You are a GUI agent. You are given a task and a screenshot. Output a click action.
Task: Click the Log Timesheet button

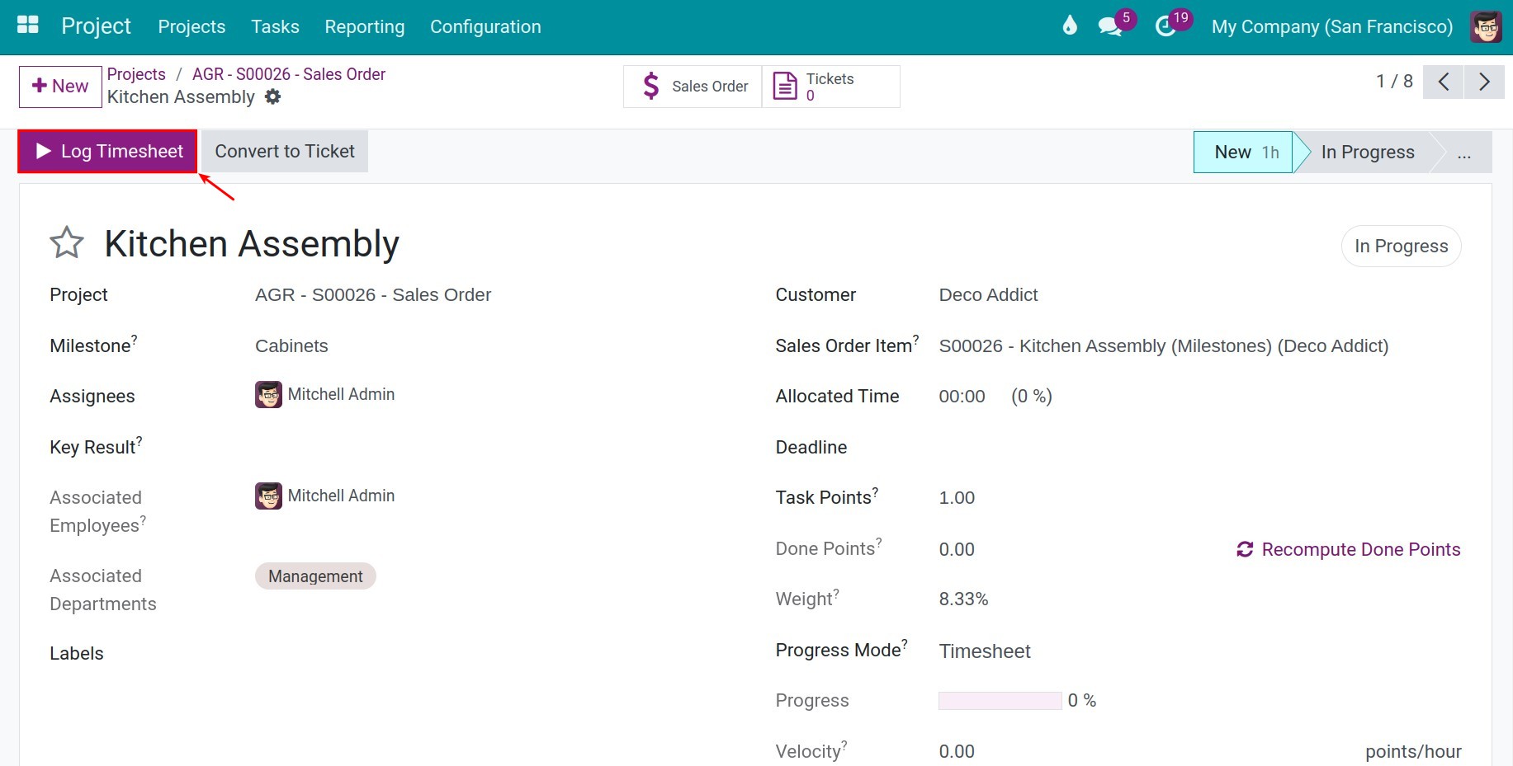(x=107, y=152)
